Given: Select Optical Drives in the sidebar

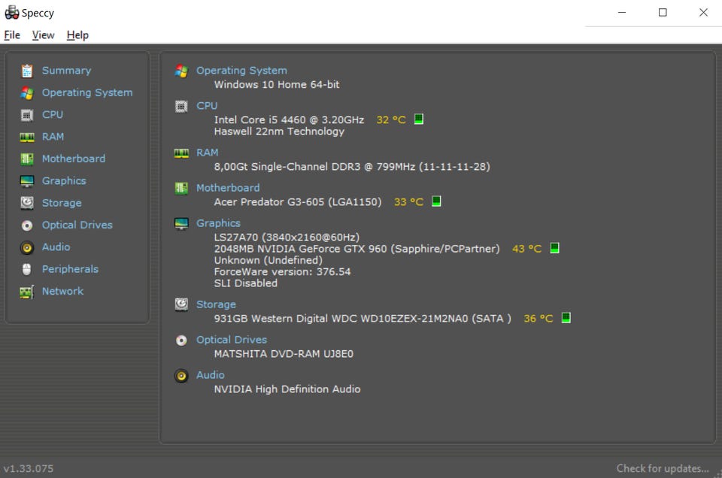Looking at the screenshot, I should (77, 225).
